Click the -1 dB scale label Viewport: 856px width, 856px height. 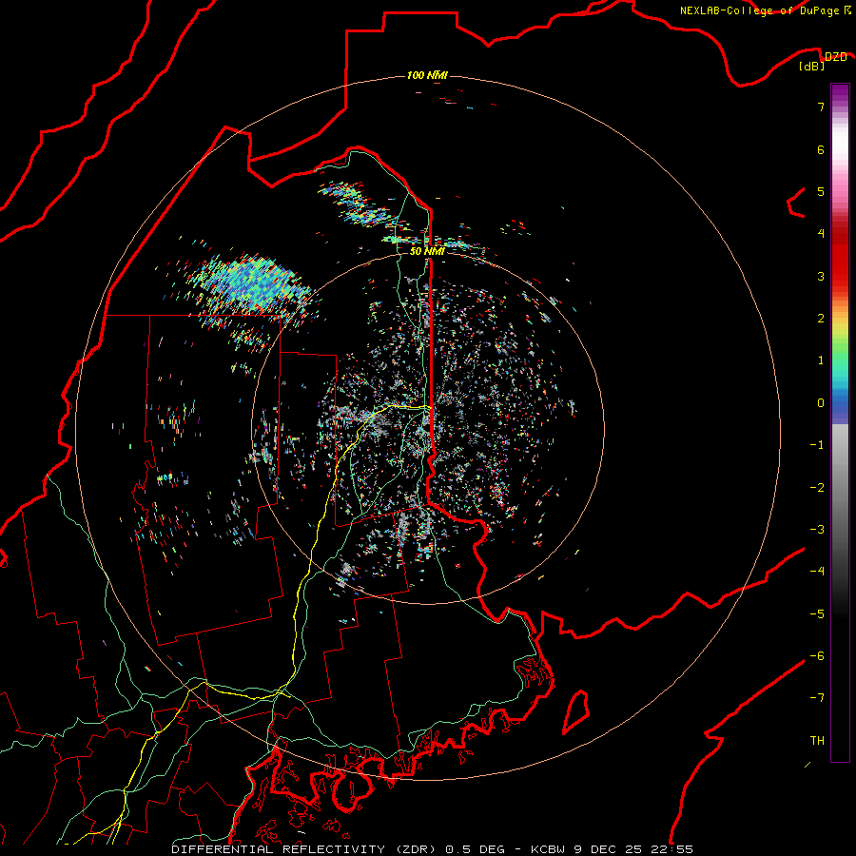pyautogui.click(x=817, y=445)
